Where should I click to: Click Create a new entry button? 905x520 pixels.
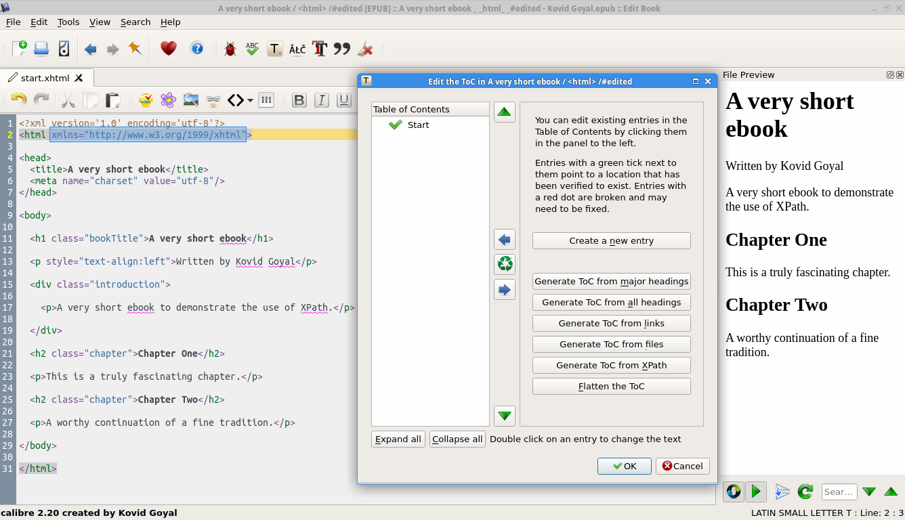pyautogui.click(x=611, y=240)
